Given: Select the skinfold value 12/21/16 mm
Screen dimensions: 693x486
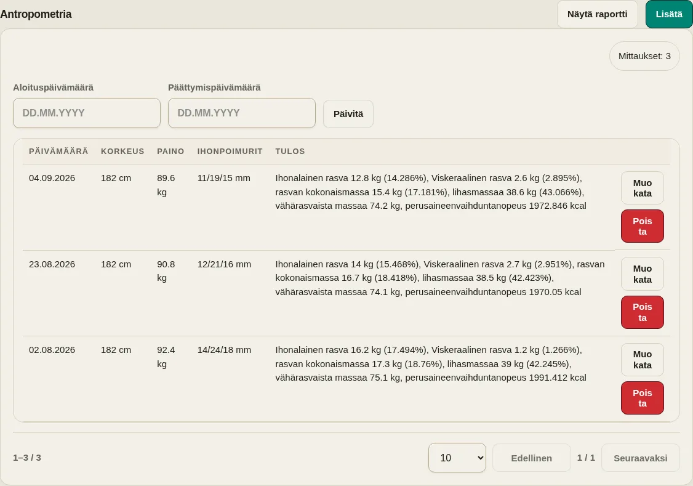Looking at the screenshot, I should (x=224, y=264).
